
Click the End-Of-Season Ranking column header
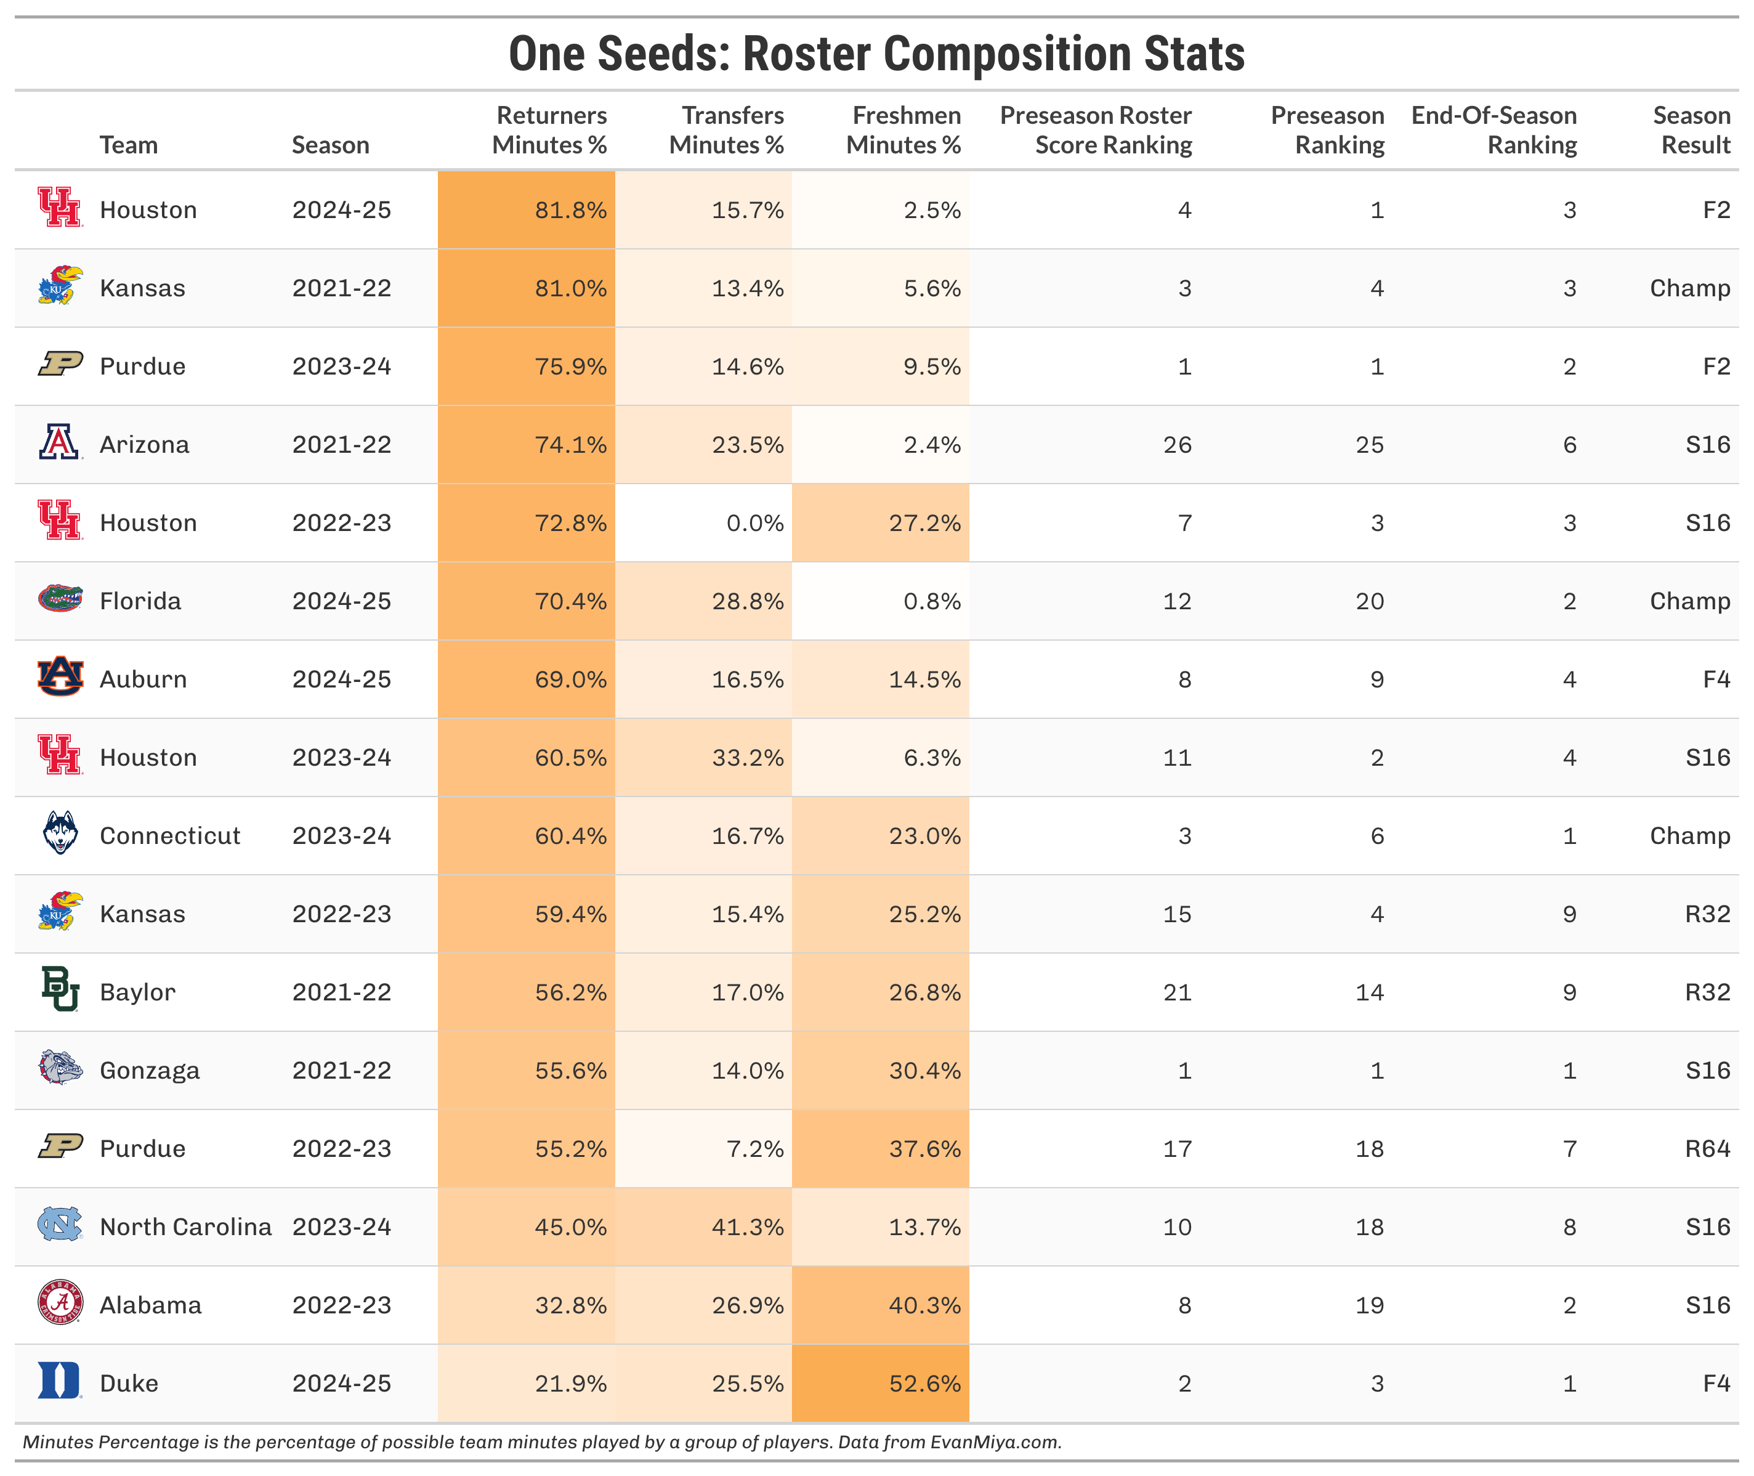(x=1494, y=130)
